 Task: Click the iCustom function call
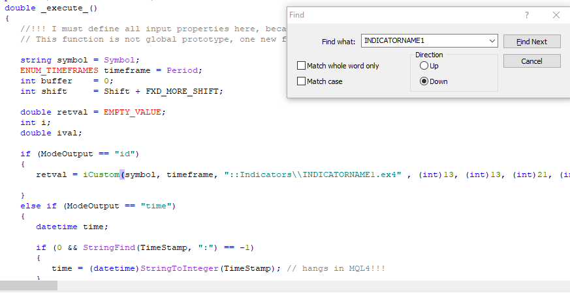pyautogui.click(x=101, y=174)
